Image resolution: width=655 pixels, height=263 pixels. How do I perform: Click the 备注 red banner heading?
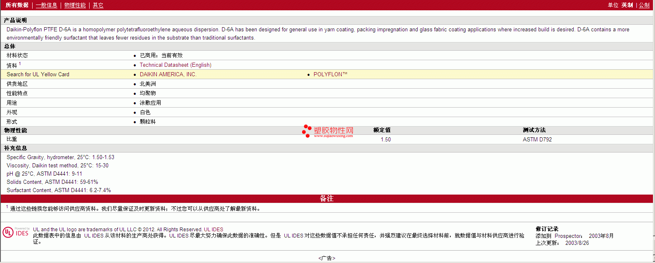point(326,199)
